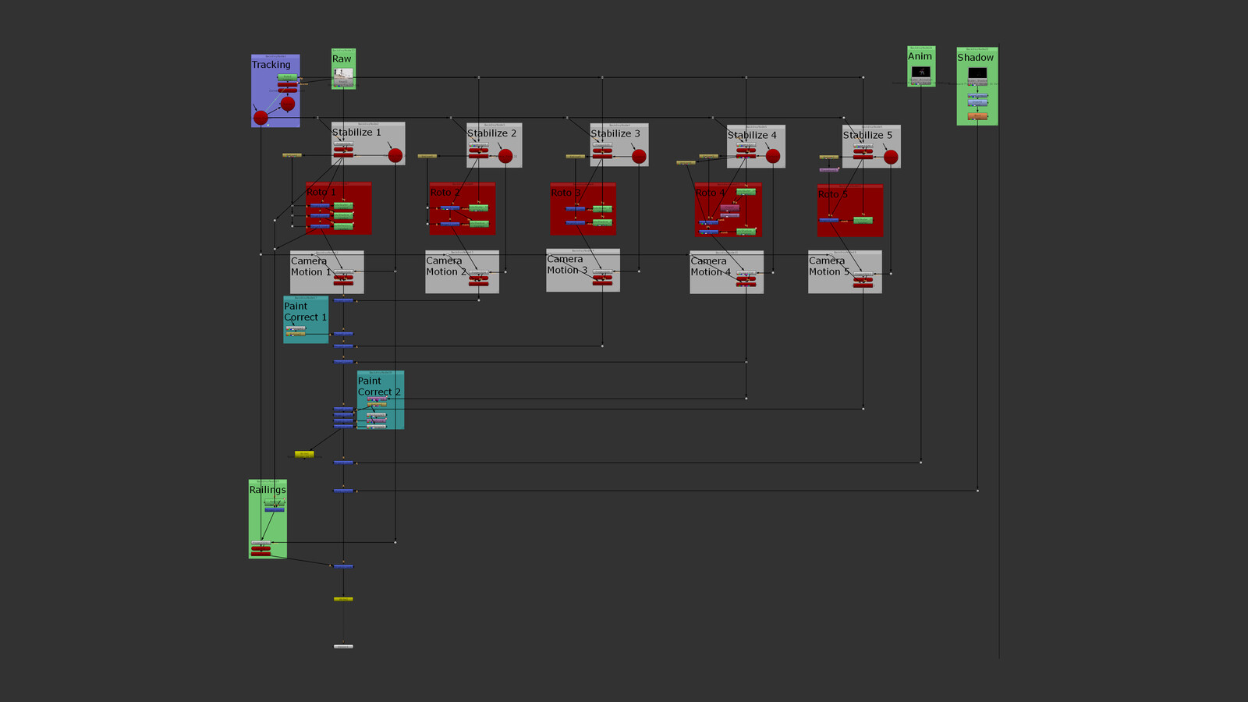Select the Camera Motion 5 backdrop label
Screen dimensions: 1248x702
click(828, 266)
